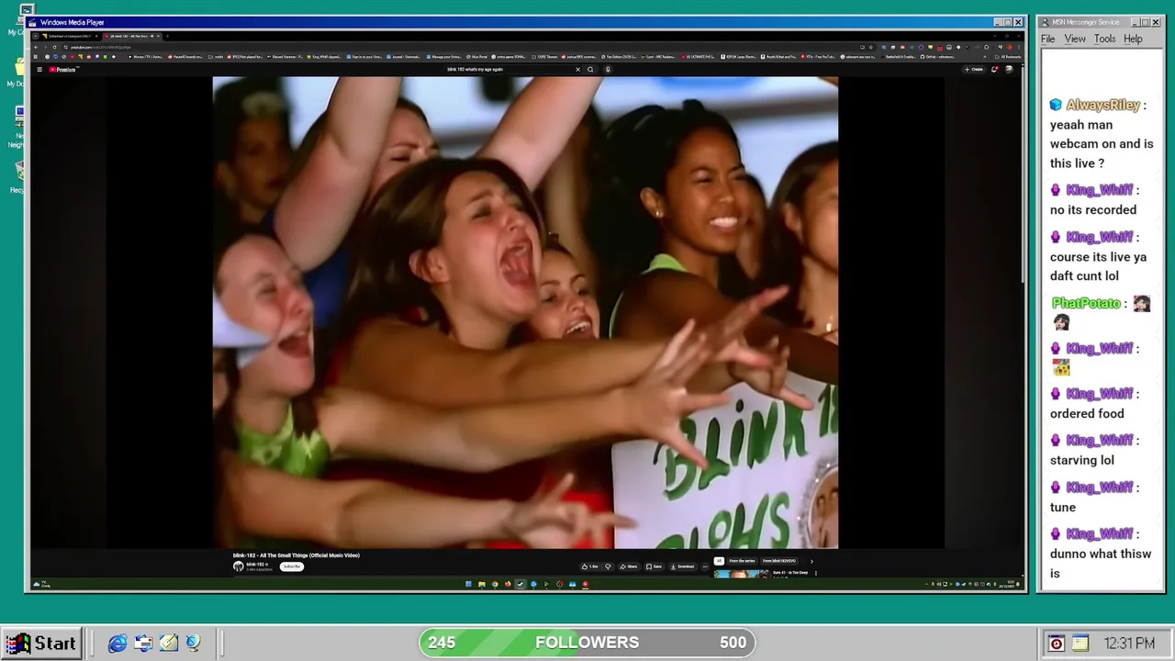Viewport: 1175px width, 661px height.
Task: Launch Internet Explorer from quick launch
Action: [x=117, y=644]
